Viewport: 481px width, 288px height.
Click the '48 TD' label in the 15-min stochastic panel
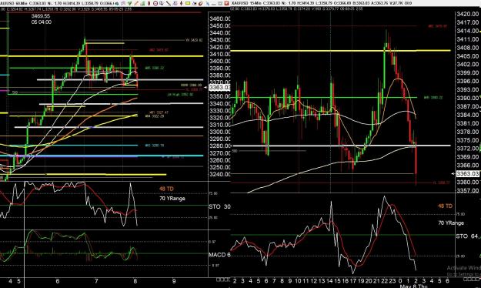coord(445,206)
